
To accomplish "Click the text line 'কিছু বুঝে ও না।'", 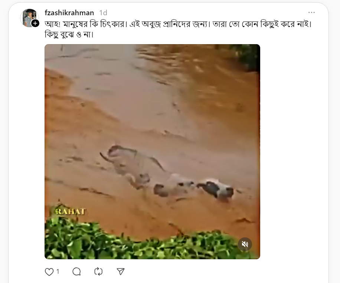I will (x=69, y=34).
